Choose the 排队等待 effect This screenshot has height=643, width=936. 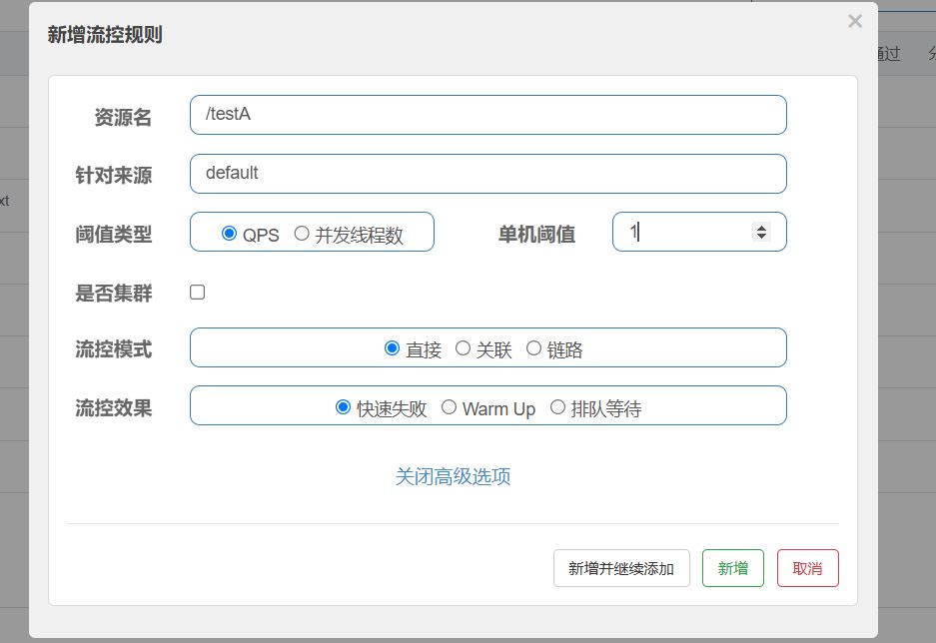557,407
